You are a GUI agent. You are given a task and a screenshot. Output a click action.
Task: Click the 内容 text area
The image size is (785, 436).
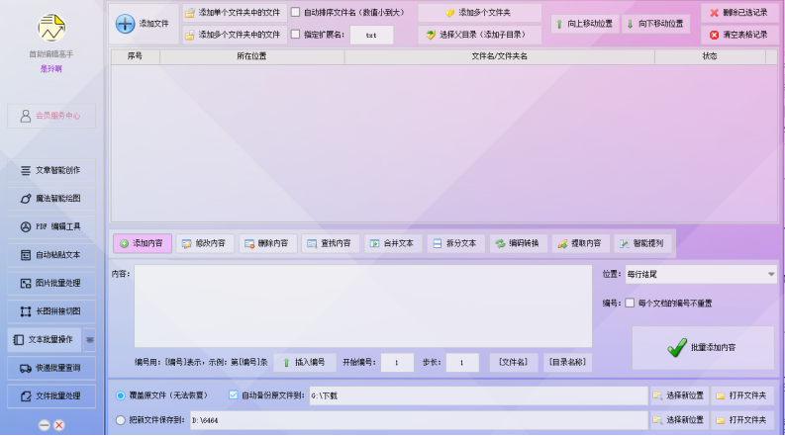(x=363, y=306)
